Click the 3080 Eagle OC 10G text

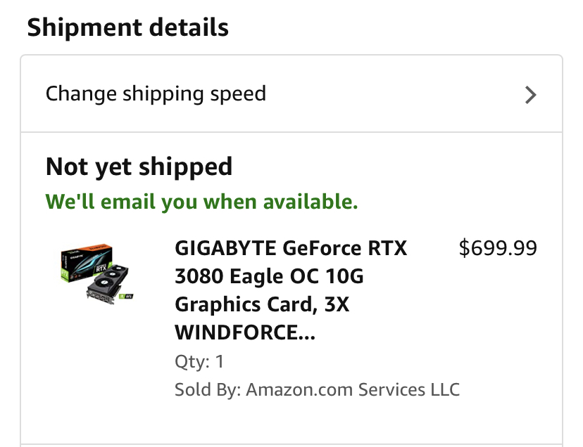(269, 277)
